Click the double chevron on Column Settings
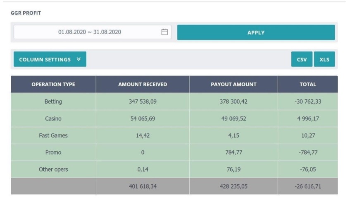The height and width of the screenshot is (198, 350). pos(79,59)
